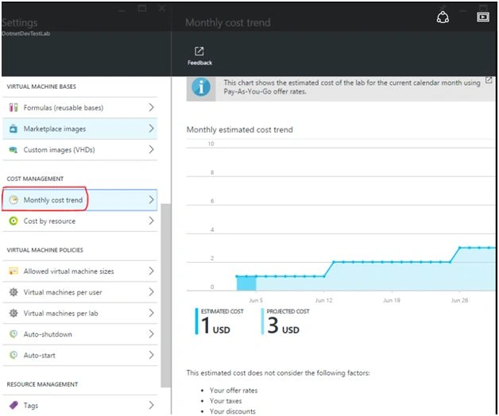Click the purple Tags icon
Viewport: 499px width, 416px height.
pyautogui.click(x=14, y=405)
